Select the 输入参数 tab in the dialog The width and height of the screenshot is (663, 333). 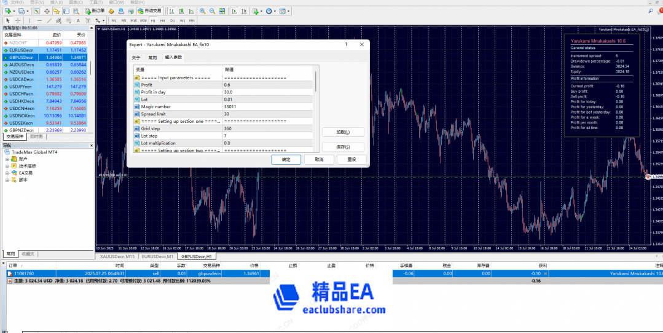pyautogui.click(x=173, y=57)
